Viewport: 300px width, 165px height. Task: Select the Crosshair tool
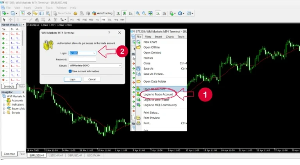pyautogui.click(x=11, y=20)
